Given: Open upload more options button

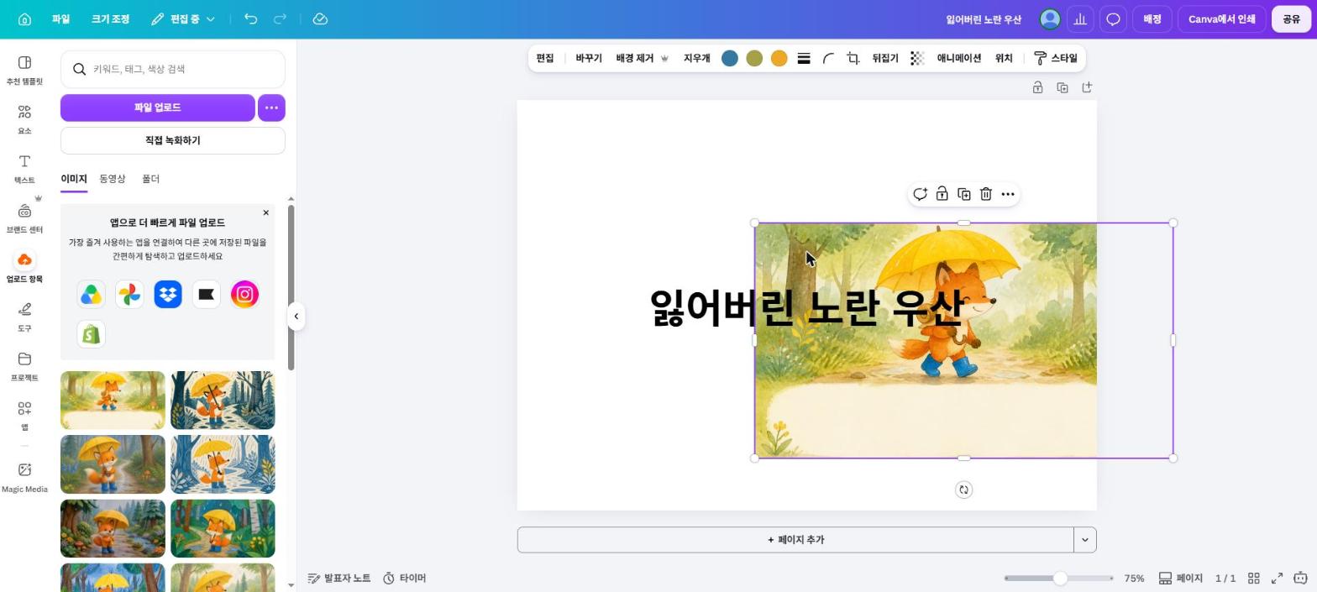Looking at the screenshot, I should pos(271,107).
